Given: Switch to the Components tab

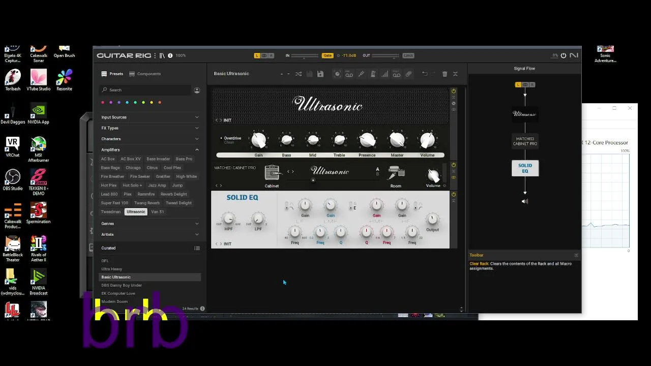Looking at the screenshot, I should click(145, 74).
